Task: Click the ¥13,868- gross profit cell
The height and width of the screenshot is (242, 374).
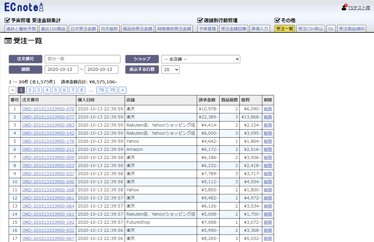Action: pos(251,117)
